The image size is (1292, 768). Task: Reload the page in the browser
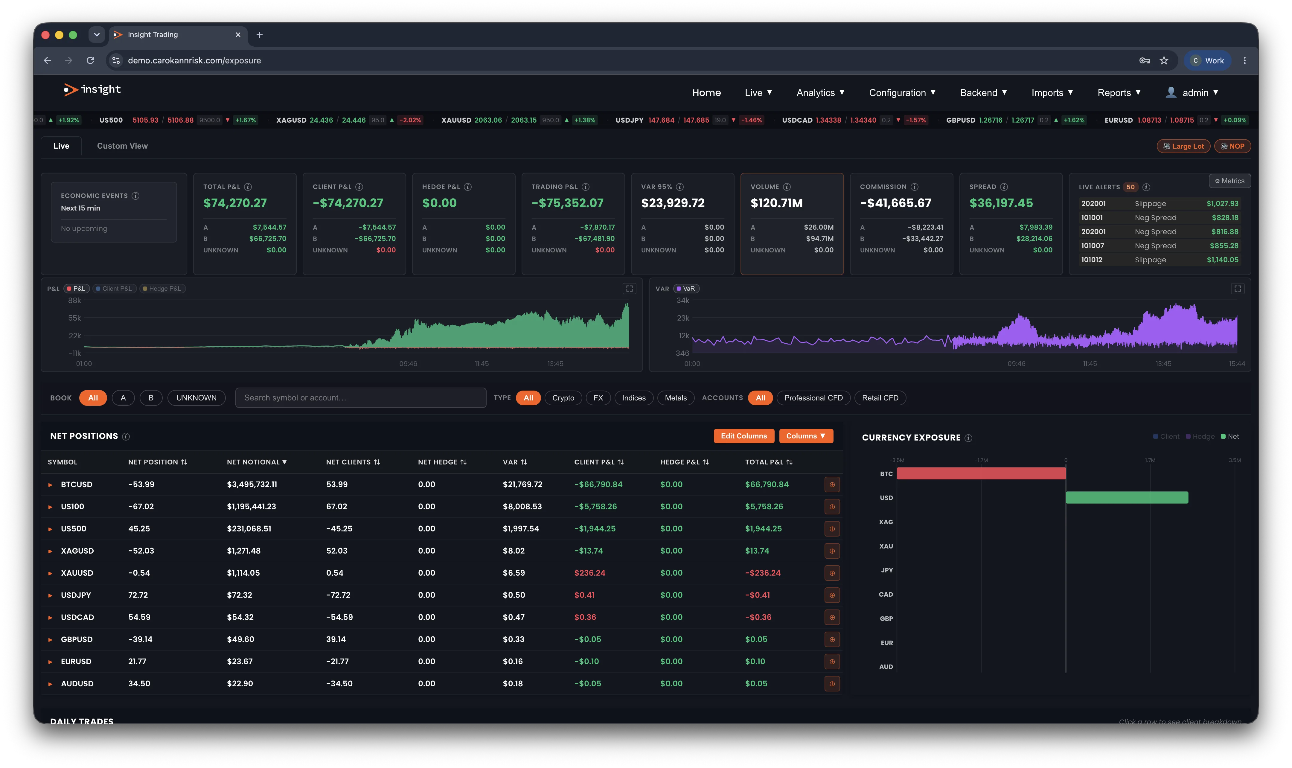tap(91, 60)
